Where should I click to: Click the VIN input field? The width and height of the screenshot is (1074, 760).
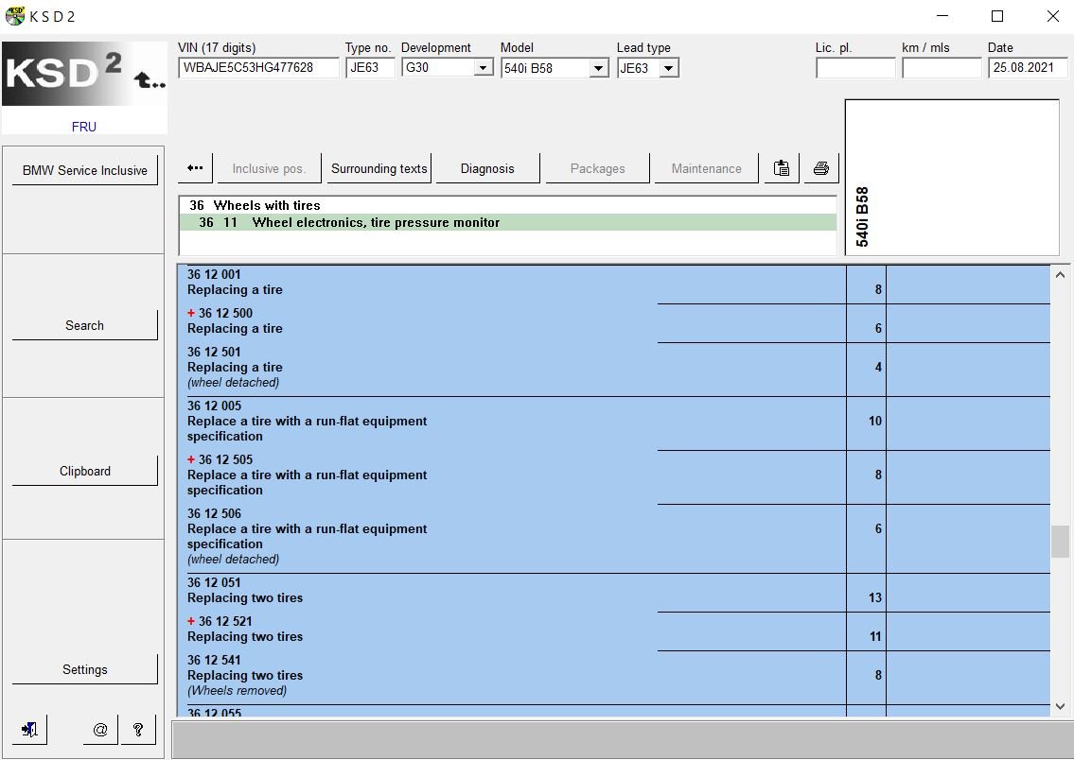click(259, 68)
